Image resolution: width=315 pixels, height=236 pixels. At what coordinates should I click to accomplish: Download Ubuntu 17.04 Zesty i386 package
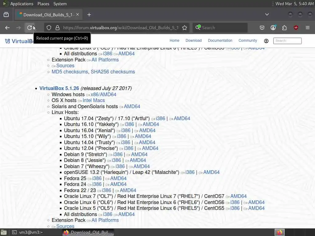[x=161, y=119]
